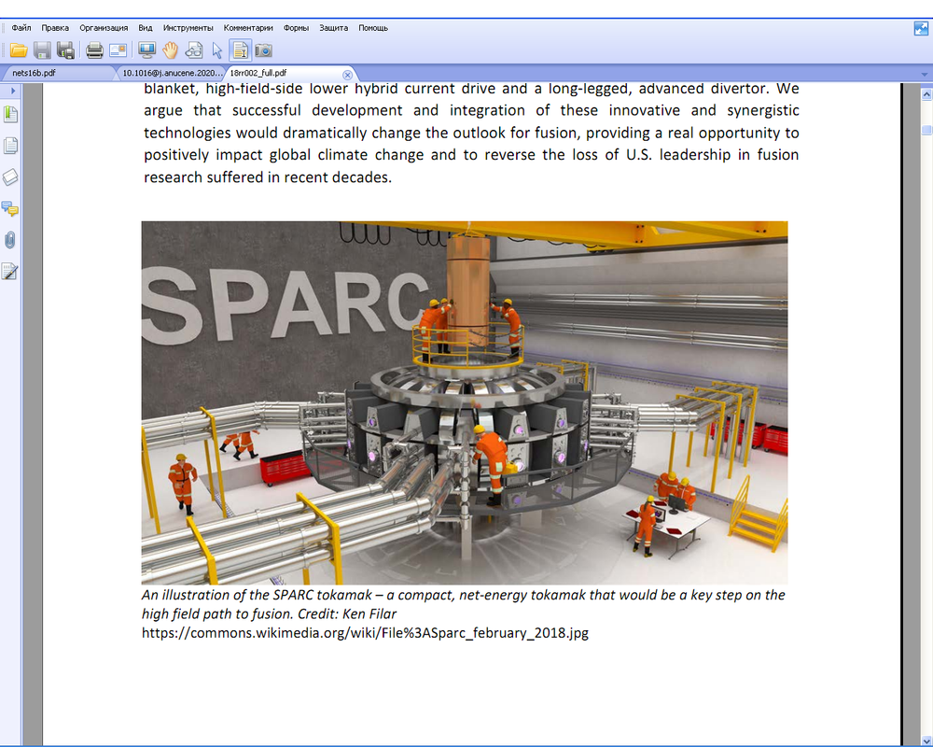The height and width of the screenshot is (747, 933).
Task: Open the Bookmarks panel in the sidebar
Action: point(10,114)
